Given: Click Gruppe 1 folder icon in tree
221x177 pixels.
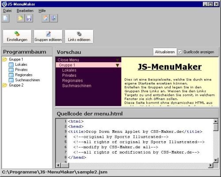Looking at the screenshot, I should click(5, 60).
